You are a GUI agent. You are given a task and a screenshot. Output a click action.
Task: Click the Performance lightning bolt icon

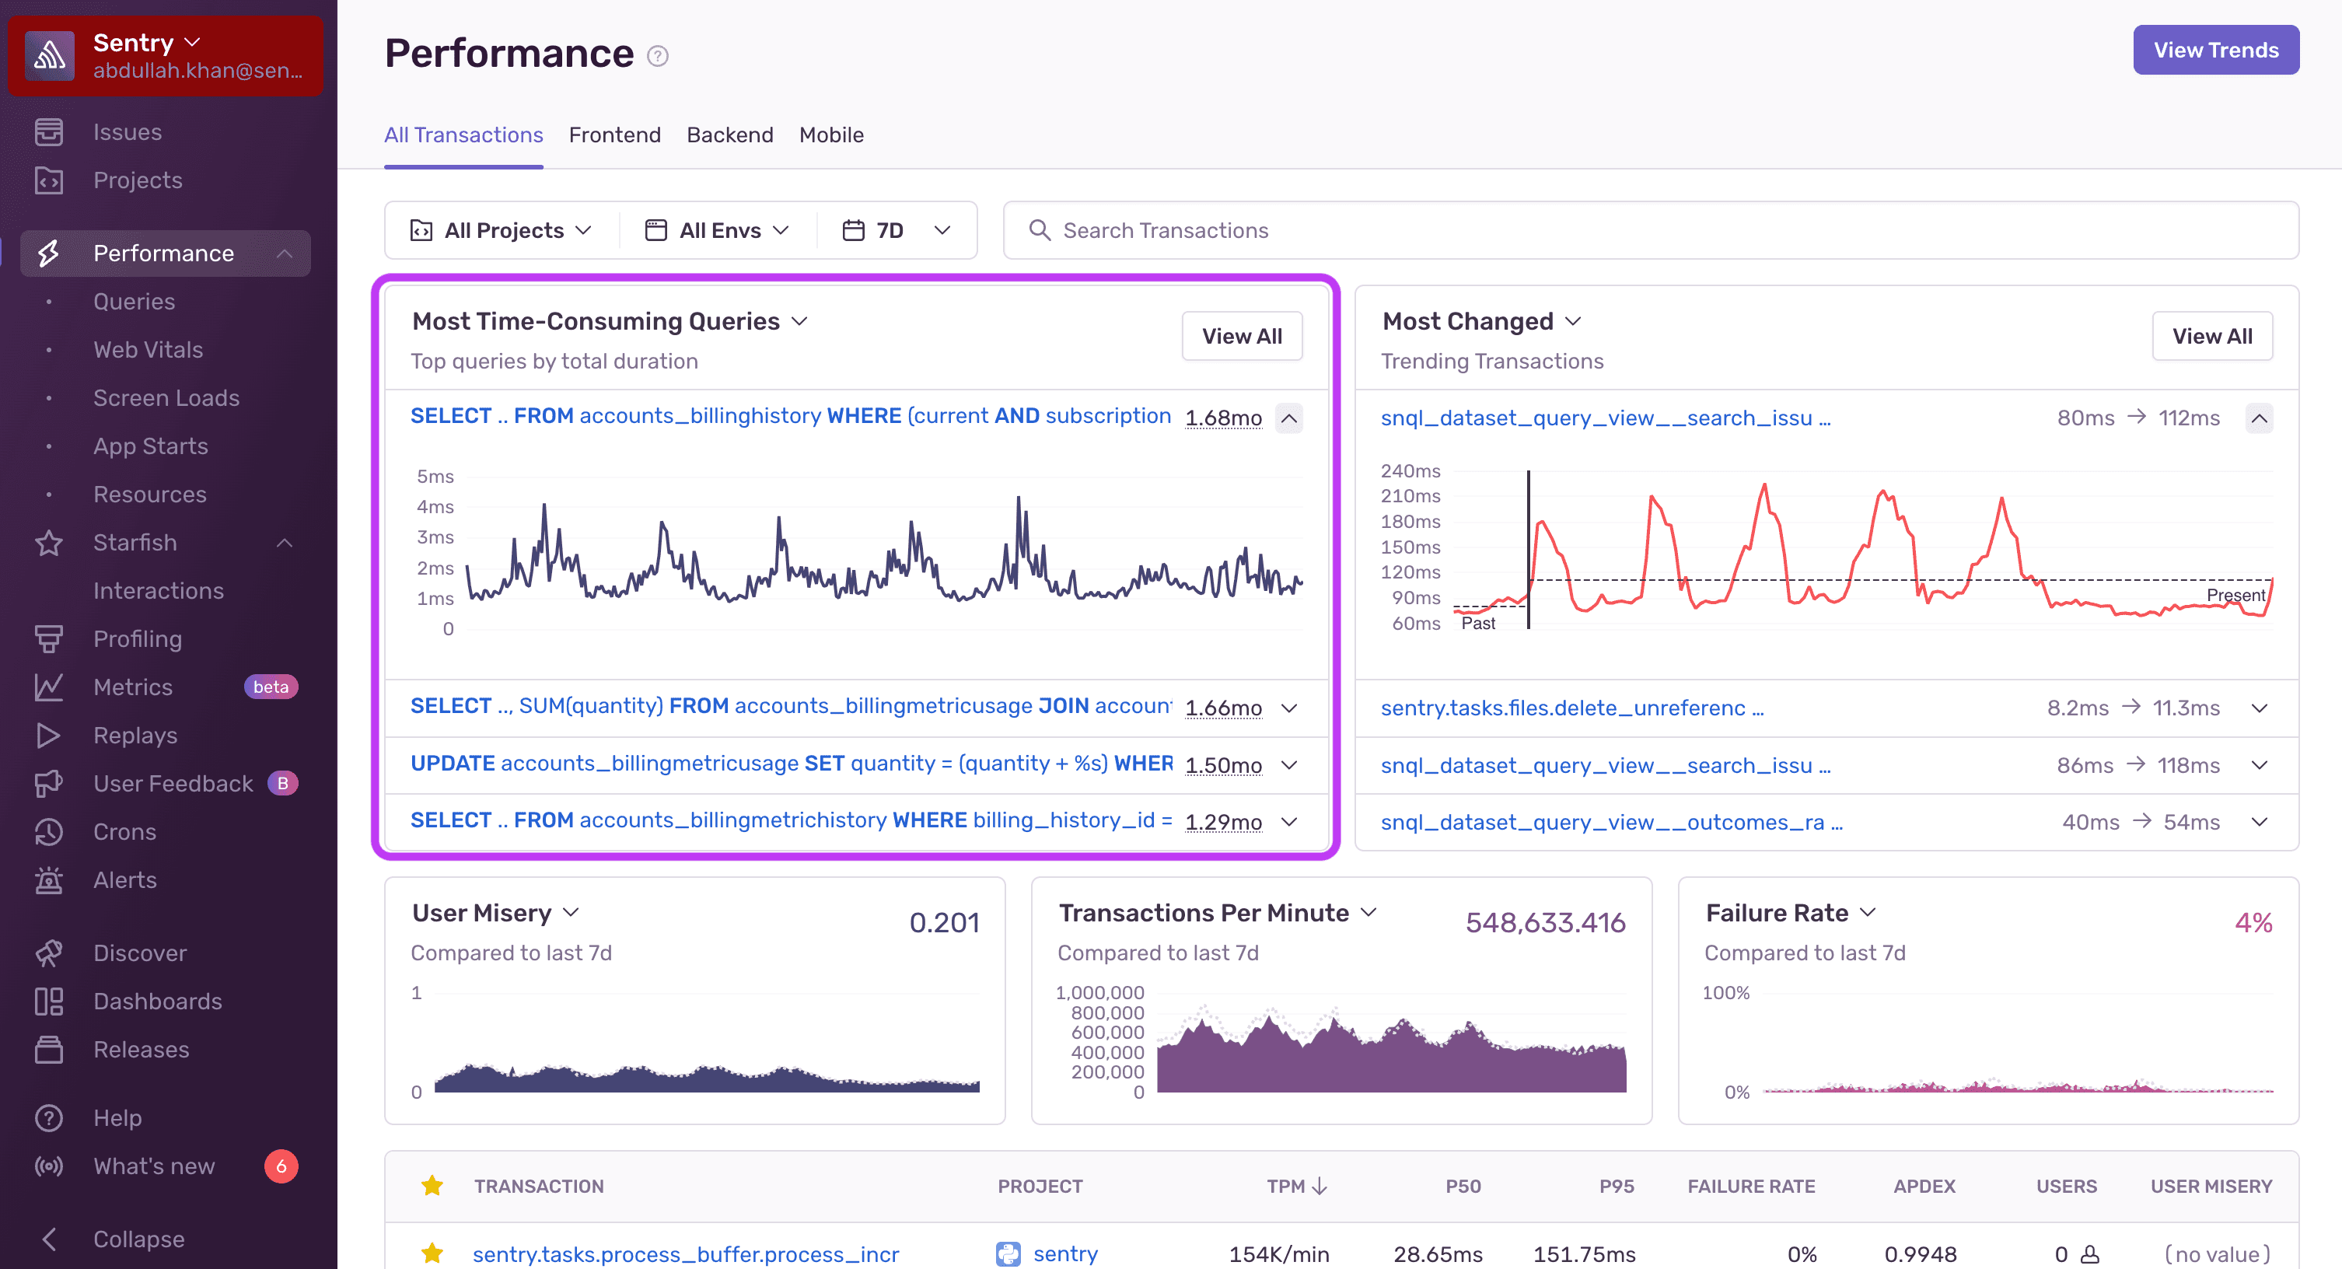click(50, 253)
